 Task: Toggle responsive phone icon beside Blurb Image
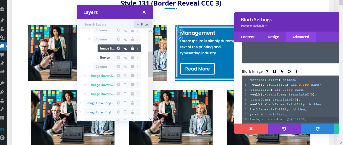(275, 71)
